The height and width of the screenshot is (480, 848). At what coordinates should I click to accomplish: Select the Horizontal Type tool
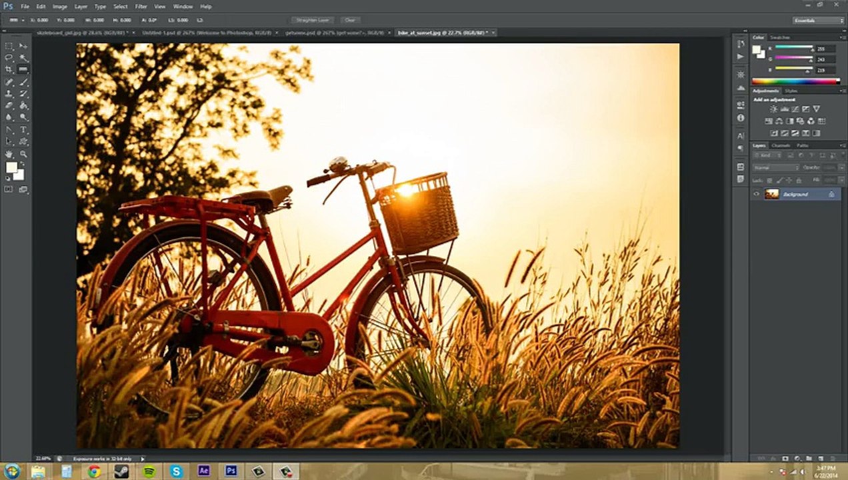tap(23, 129)
